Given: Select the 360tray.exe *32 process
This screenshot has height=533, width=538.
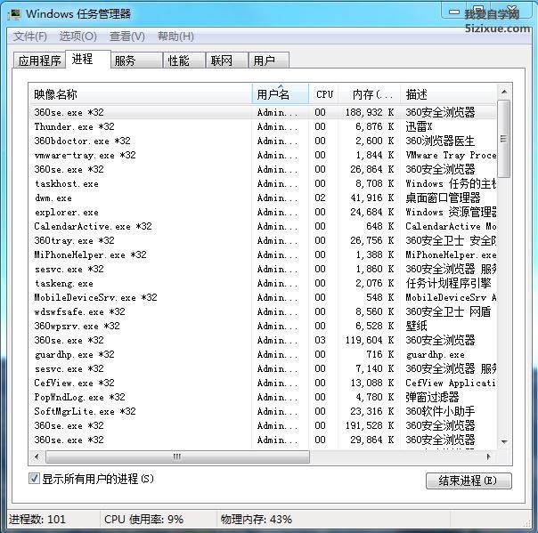Looking at the screenshot, I should click(263, 240).
